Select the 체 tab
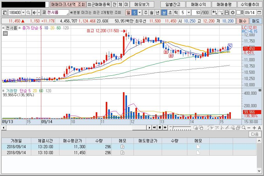The width and height of the screenshot is (264, 176). click(120, 4)
